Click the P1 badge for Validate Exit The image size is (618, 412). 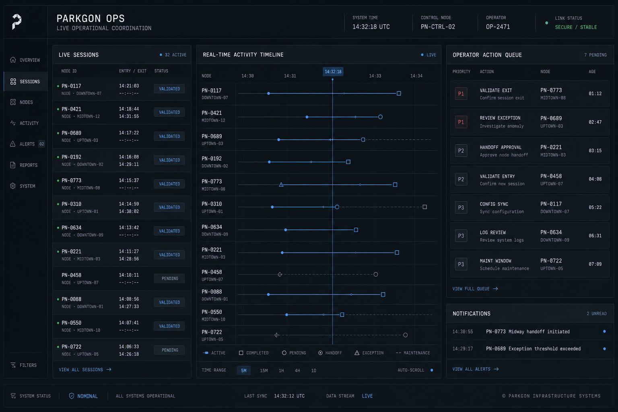coord(461,93)
